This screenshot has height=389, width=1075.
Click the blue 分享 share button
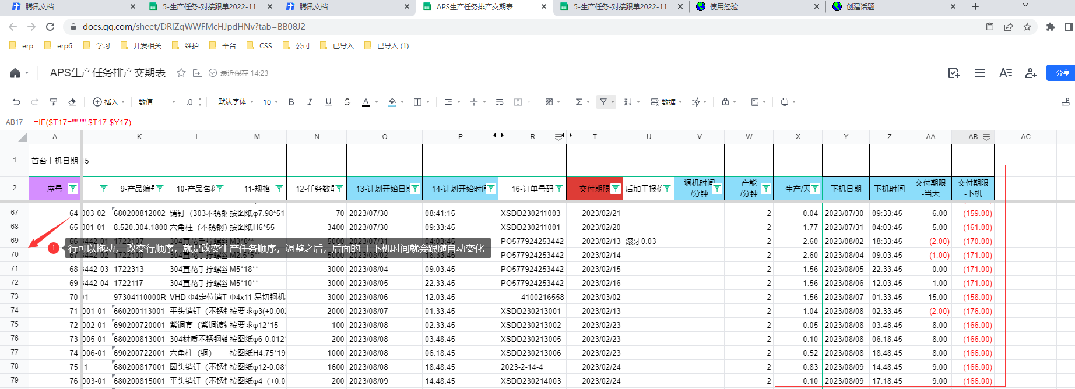(1061, 73)
